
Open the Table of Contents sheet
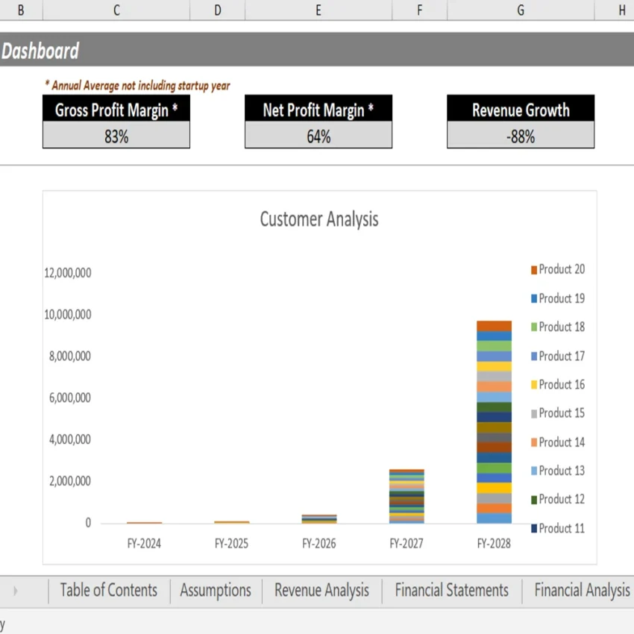[x=108, y=590]
